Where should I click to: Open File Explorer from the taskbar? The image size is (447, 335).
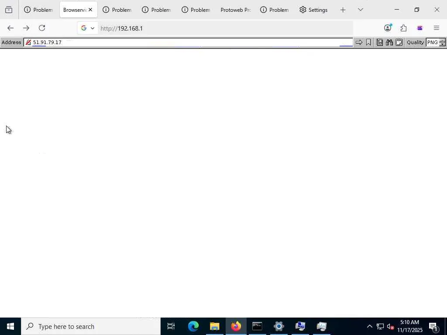pos(215,326)
